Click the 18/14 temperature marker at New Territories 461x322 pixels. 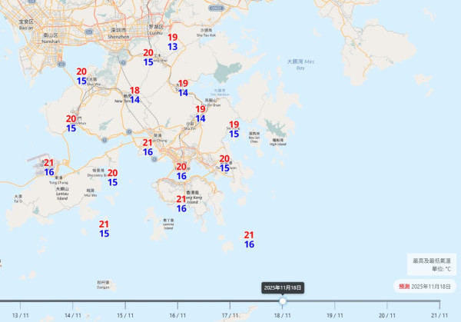134,95
